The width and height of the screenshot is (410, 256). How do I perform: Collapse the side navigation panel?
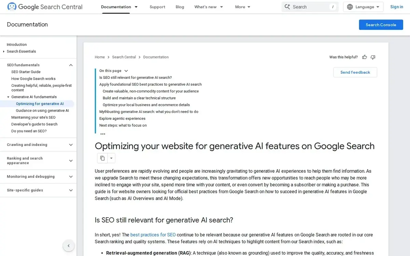coord(68,246)
